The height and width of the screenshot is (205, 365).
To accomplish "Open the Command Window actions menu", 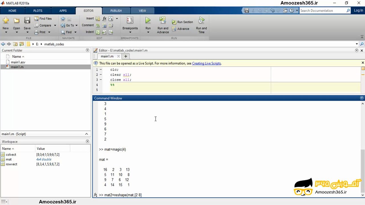I will coord(362,98).
